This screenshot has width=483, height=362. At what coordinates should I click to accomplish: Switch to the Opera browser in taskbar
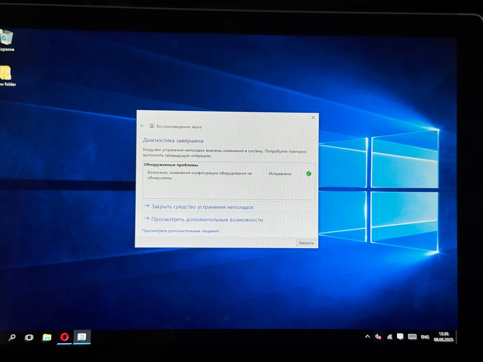click(x=64, y=337)
